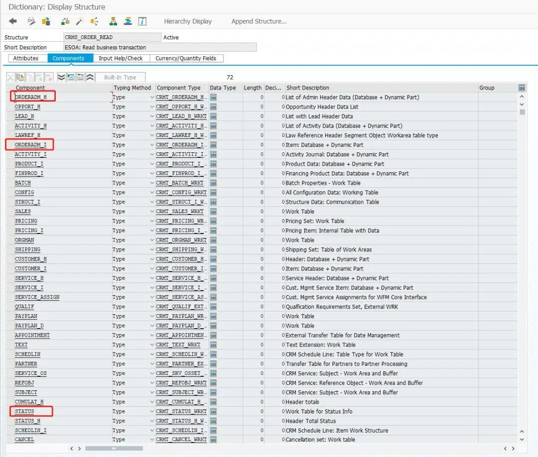Open component type icon for ORDERADM_H row
538x457 pixels.
(213, 98)
